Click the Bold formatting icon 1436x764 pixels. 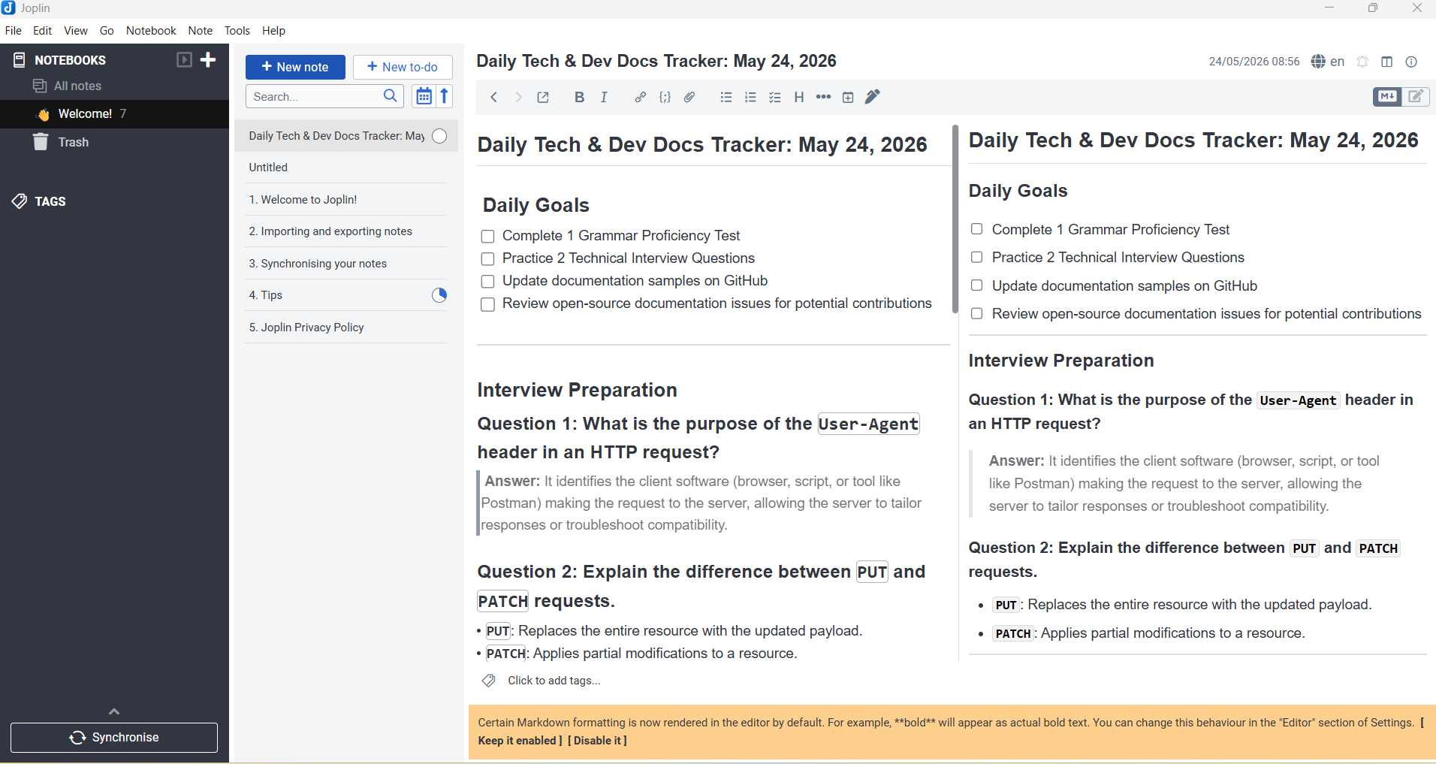coord(579,98)
